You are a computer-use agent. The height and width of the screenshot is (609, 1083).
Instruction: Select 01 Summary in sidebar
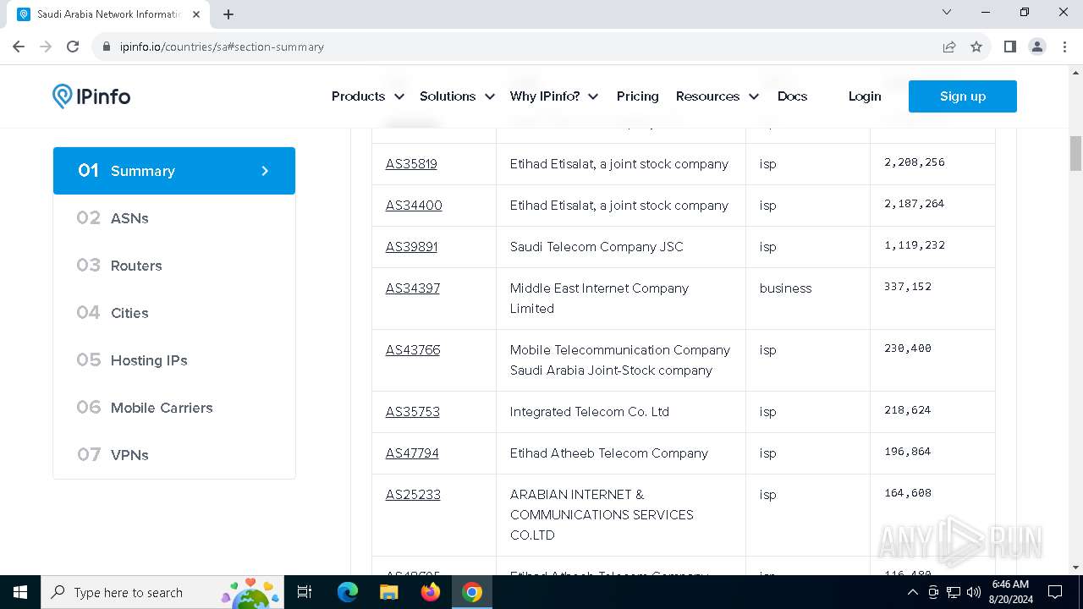174,171
